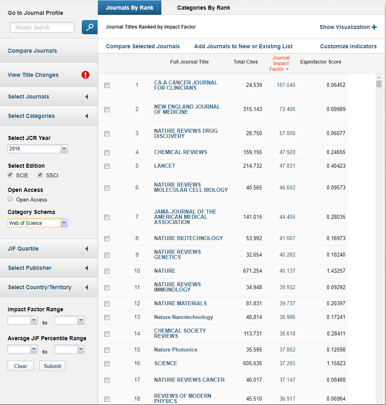Sort by Full Journal Title header
The height and width of the screenshot is (405, 386).
point(189,62)
